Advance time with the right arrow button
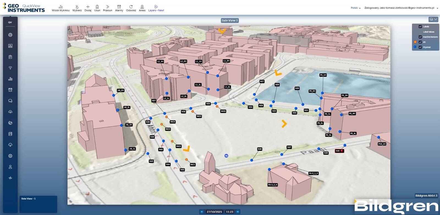Image resolution: width=440 pixels, height=215 pixels. pos(238,212)
